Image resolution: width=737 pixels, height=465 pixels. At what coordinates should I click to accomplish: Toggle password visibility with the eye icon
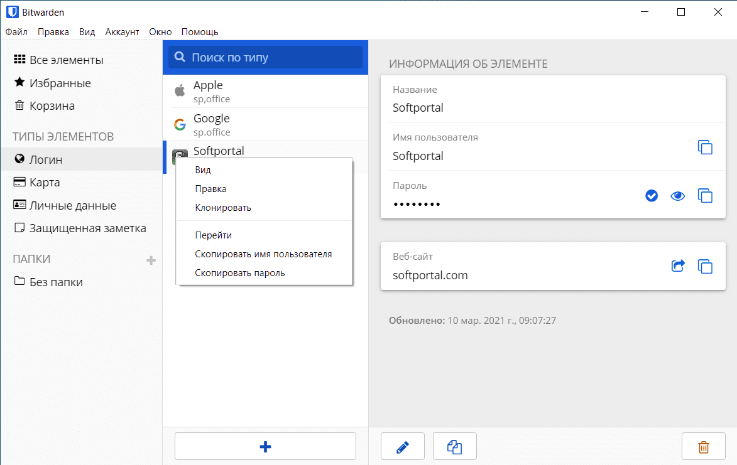click(x=677, y=196)
